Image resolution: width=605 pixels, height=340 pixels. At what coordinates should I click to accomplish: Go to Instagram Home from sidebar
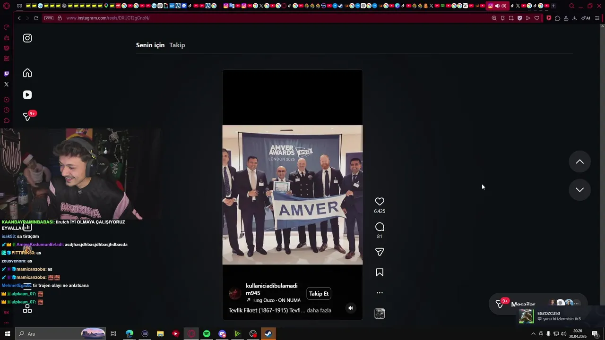(27, 73)
